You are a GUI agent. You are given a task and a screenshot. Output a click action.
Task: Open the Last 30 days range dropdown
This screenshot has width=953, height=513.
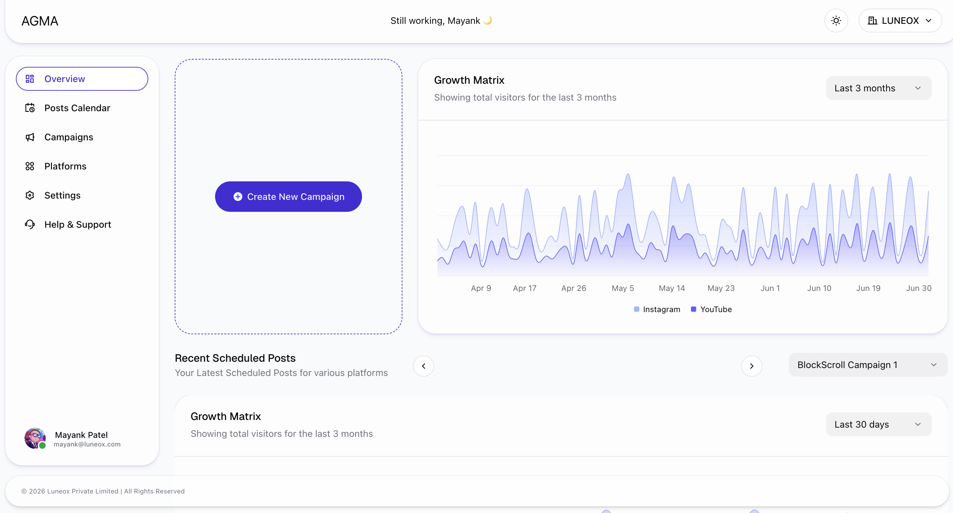[878, 425]
